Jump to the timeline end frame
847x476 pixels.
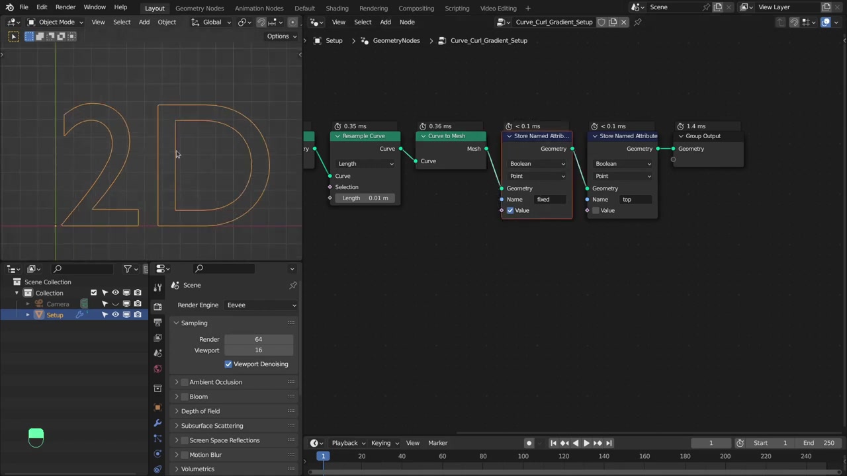pos(609,443)
